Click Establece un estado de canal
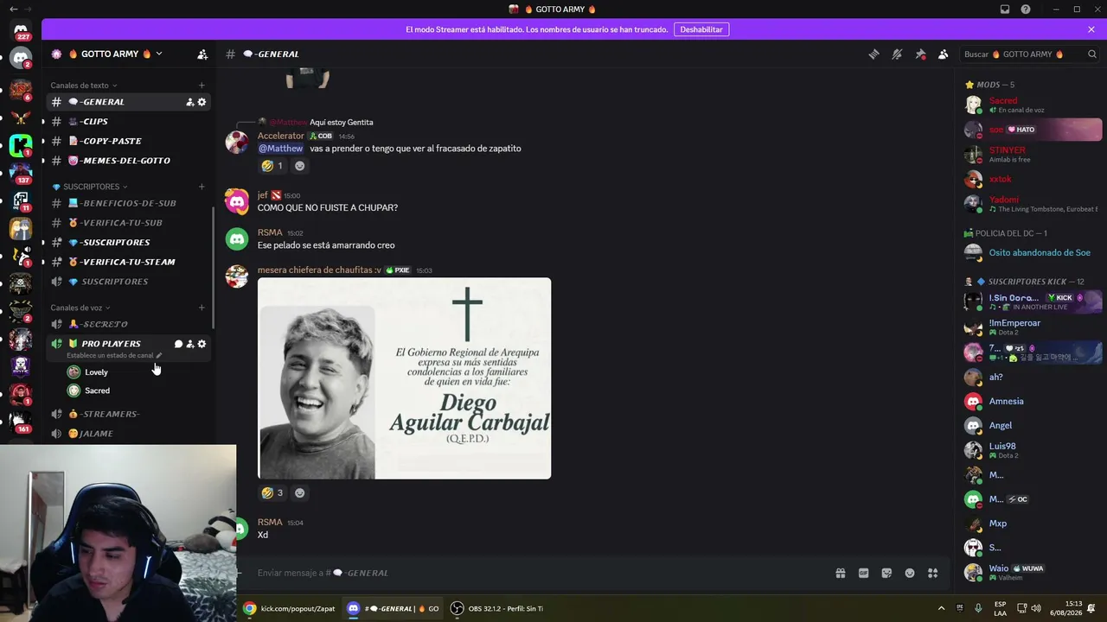The height and width of the screenshot is (622, 1107). click(114, 356)
